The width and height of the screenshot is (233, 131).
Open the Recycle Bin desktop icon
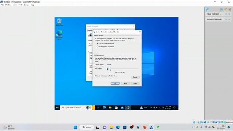tap(59, 22)
